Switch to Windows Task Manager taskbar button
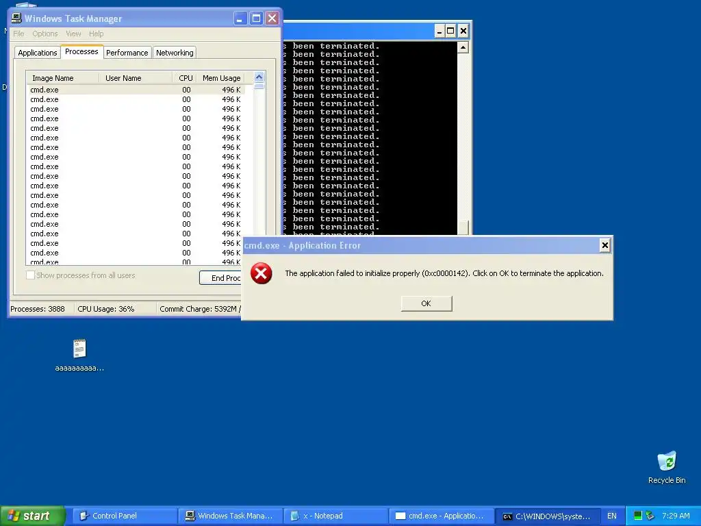Image resolution: width=701 pixels, height=526 pixels. [x=231, y=516]
